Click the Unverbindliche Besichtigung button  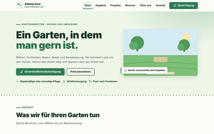coord(40,72)
